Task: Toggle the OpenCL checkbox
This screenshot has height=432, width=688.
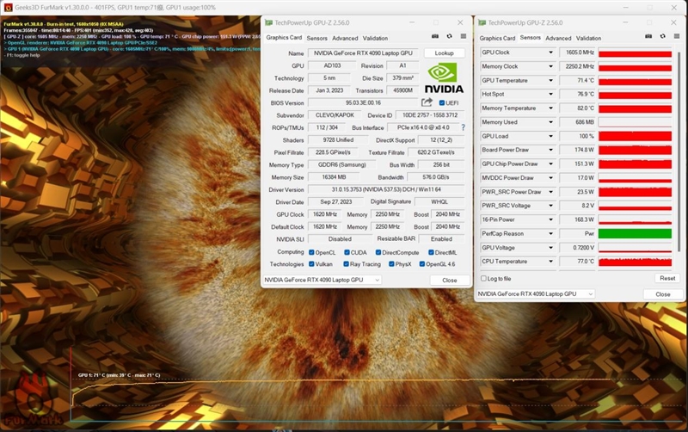Action: (311, 252)
